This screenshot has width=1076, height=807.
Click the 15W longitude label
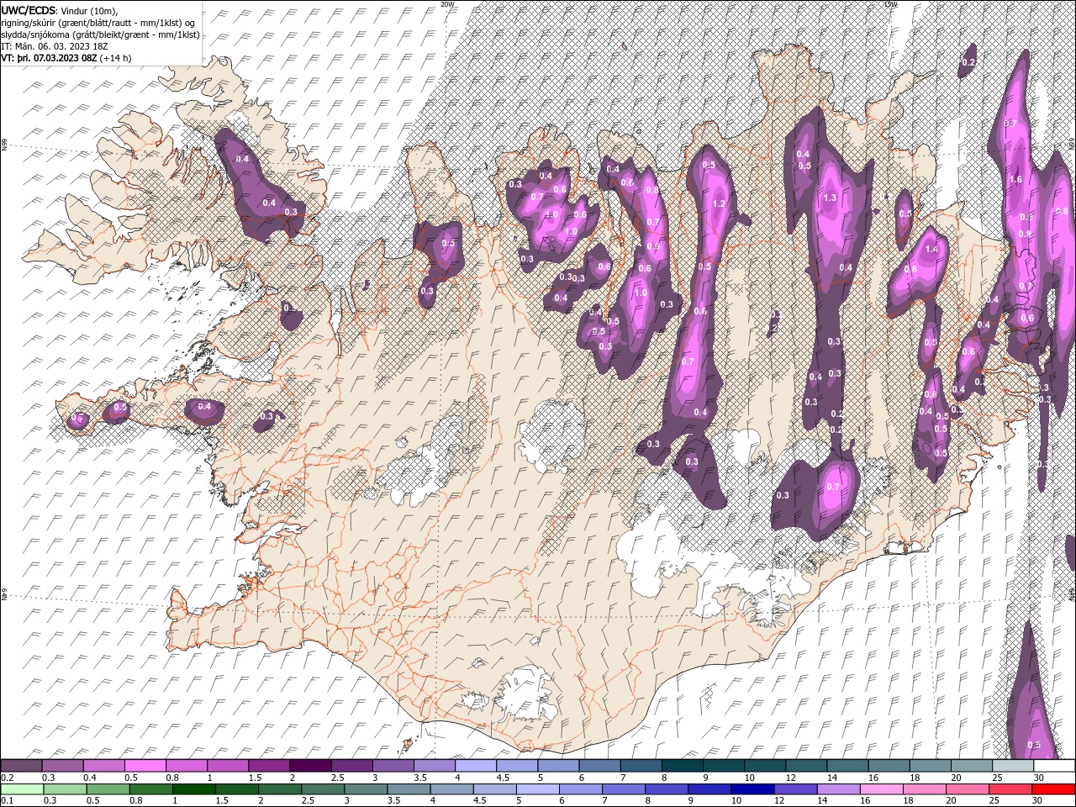[891, 4]
